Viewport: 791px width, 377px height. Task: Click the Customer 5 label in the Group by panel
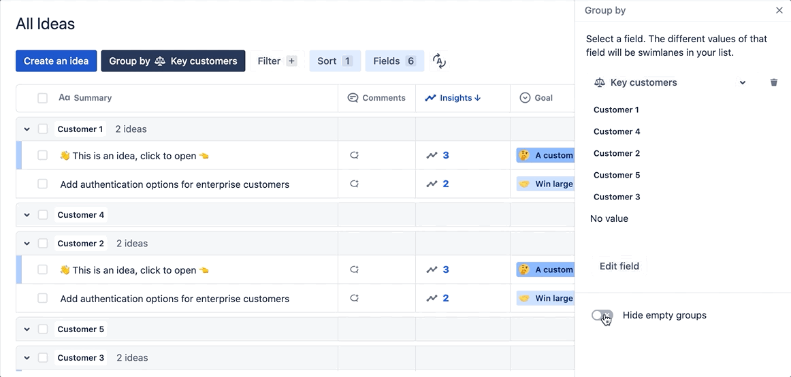(617, 175)
